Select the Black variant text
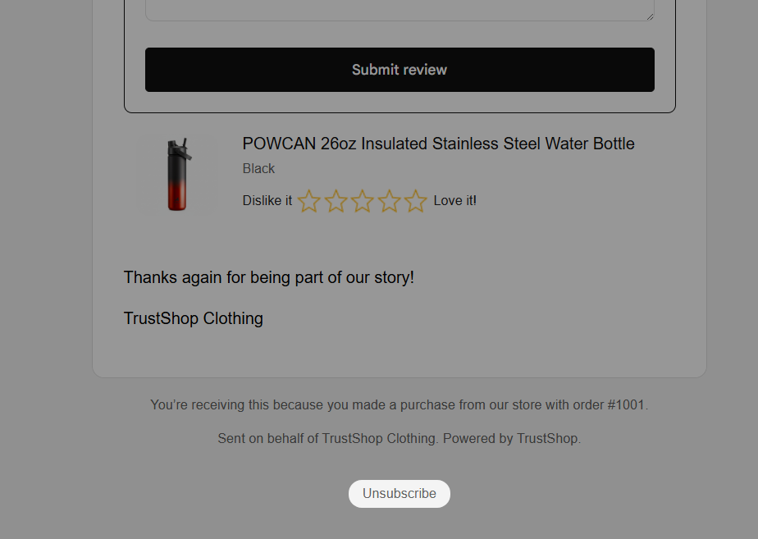This screenshot has height=539, width=758. [x=258, y=168]
